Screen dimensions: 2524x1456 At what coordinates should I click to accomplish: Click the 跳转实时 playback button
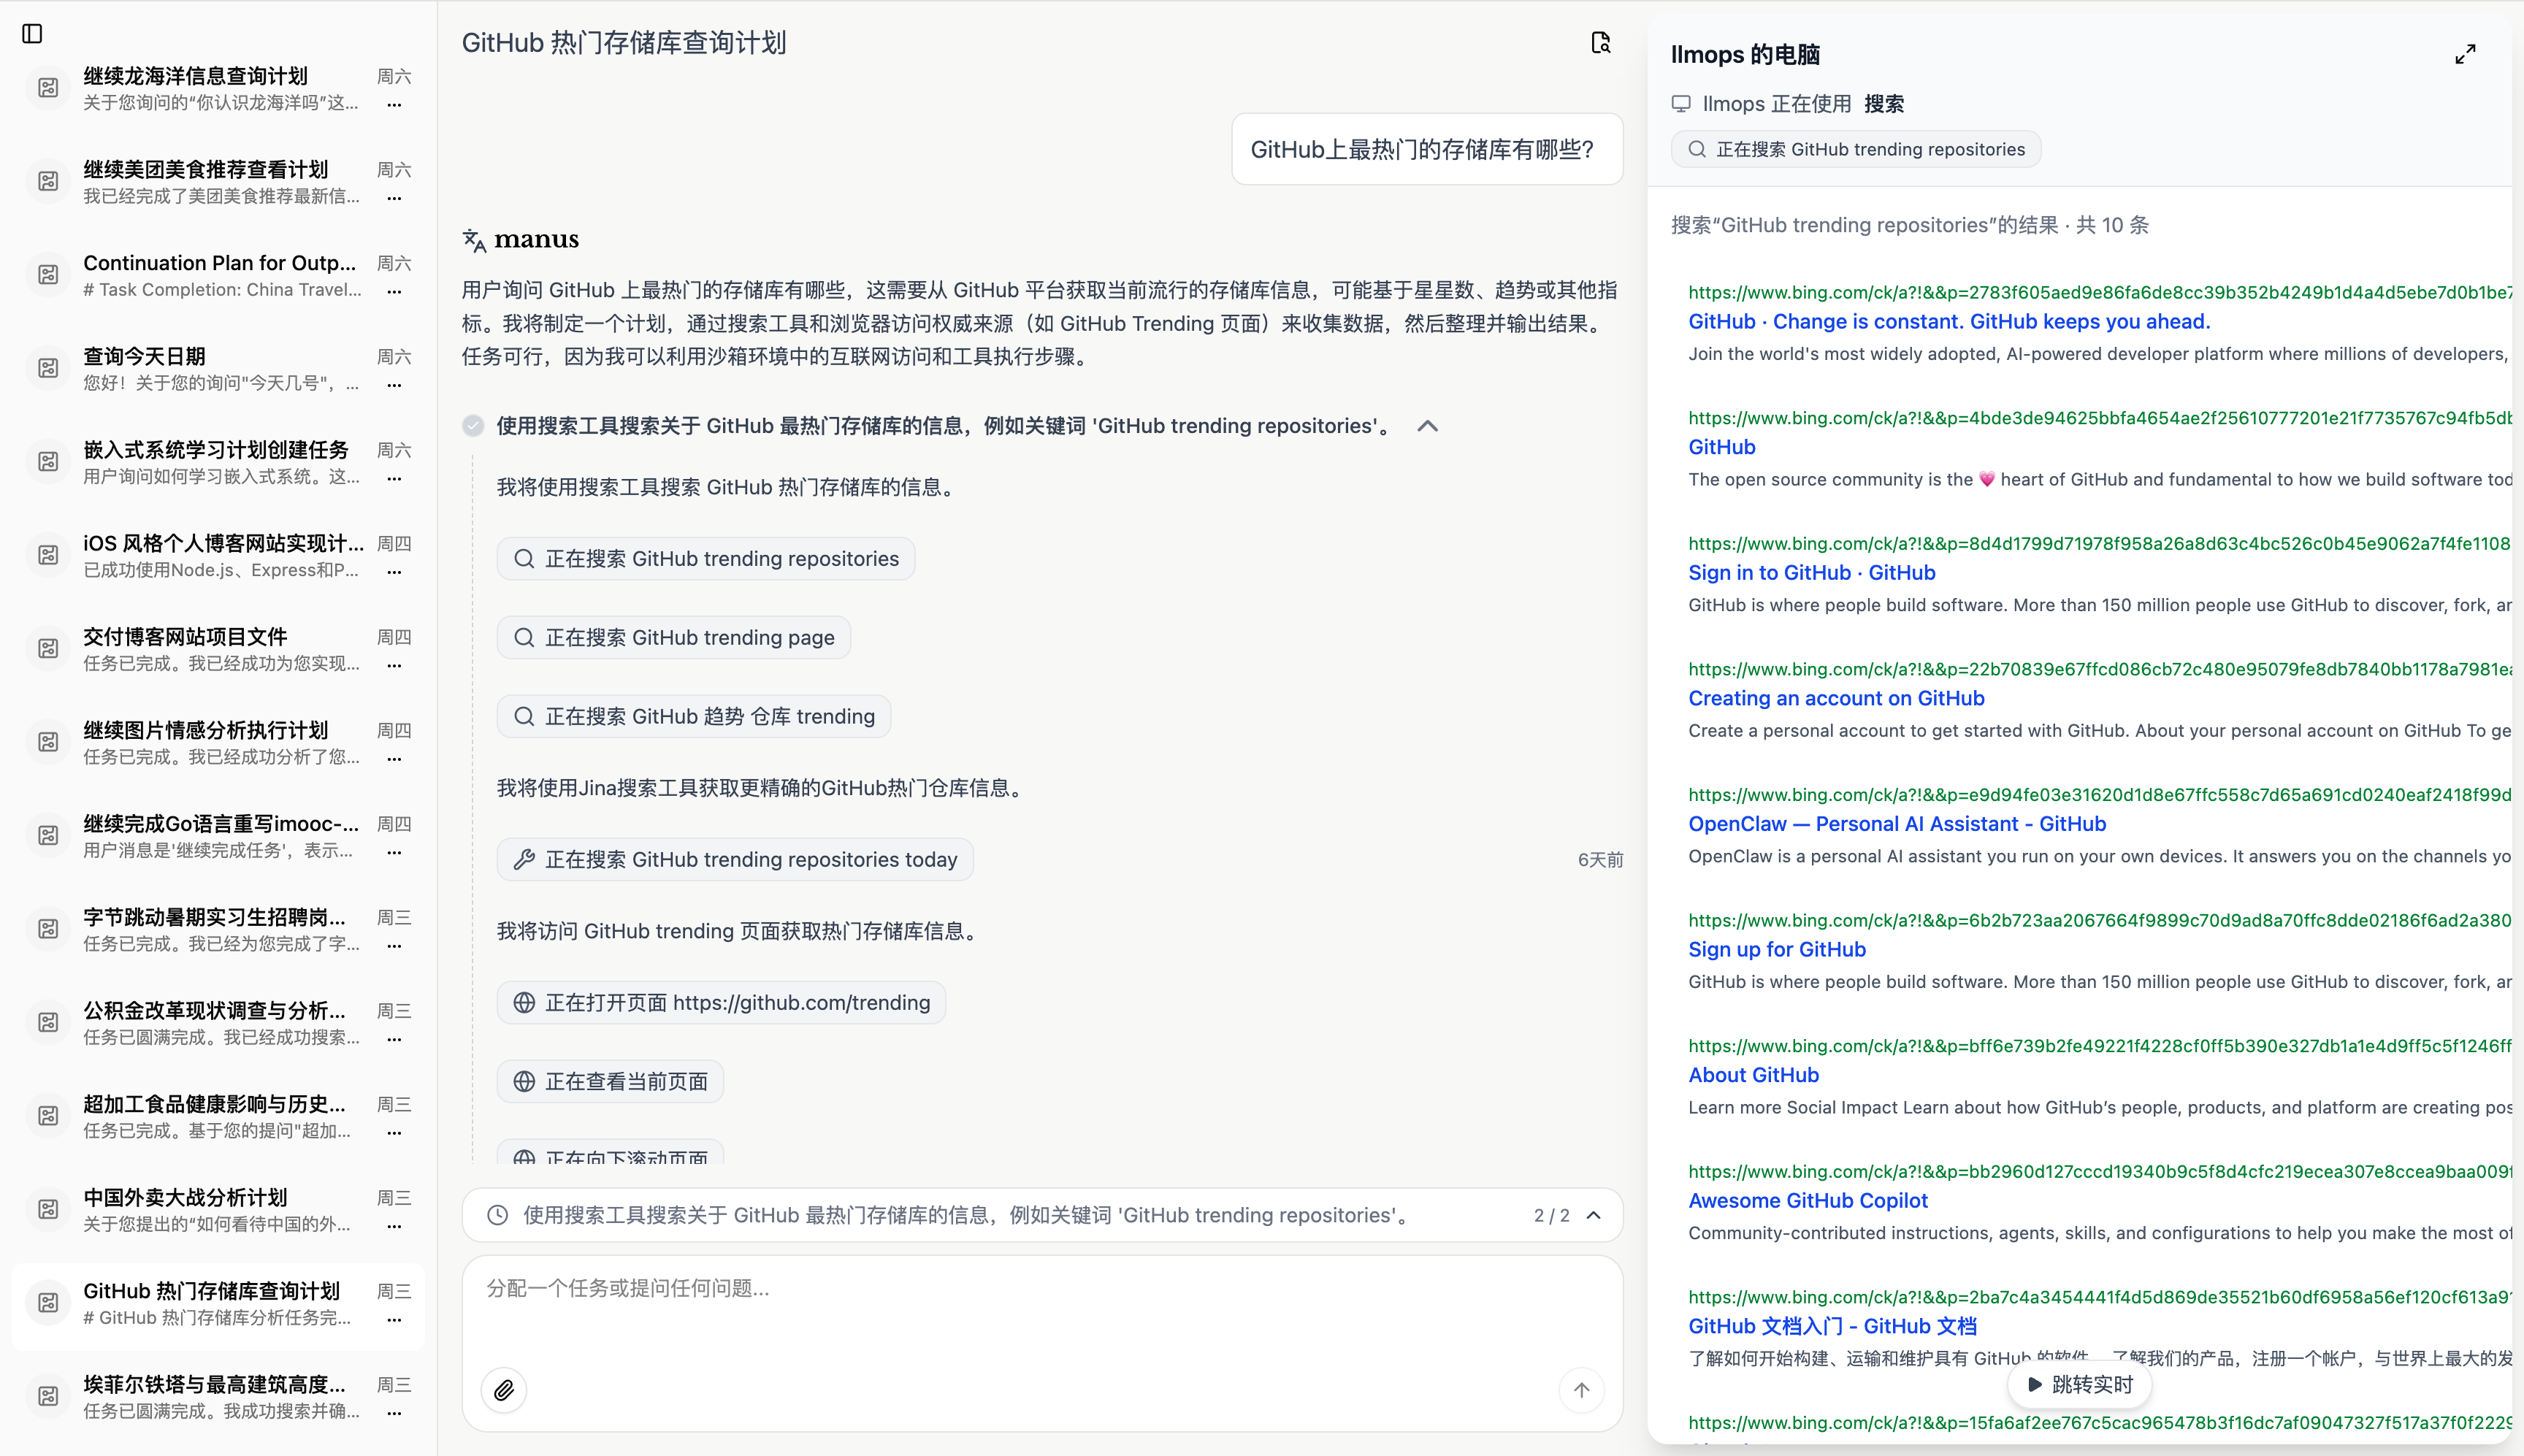[x=2080, y=1385]
